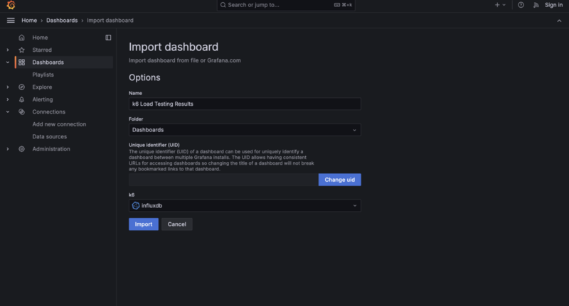This screenshot has height=306, width=569.
Task: Open the k6 influxdb data source dropdown
Action: 245,206
